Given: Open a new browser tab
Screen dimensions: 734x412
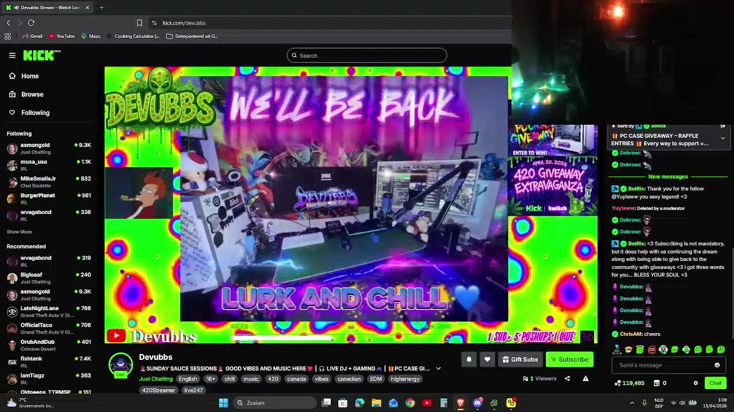Looking at the screenshot, I should click(x=101, y=7).
